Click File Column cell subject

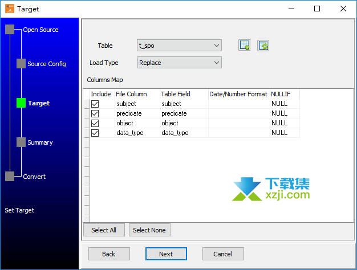coord(137,104)
